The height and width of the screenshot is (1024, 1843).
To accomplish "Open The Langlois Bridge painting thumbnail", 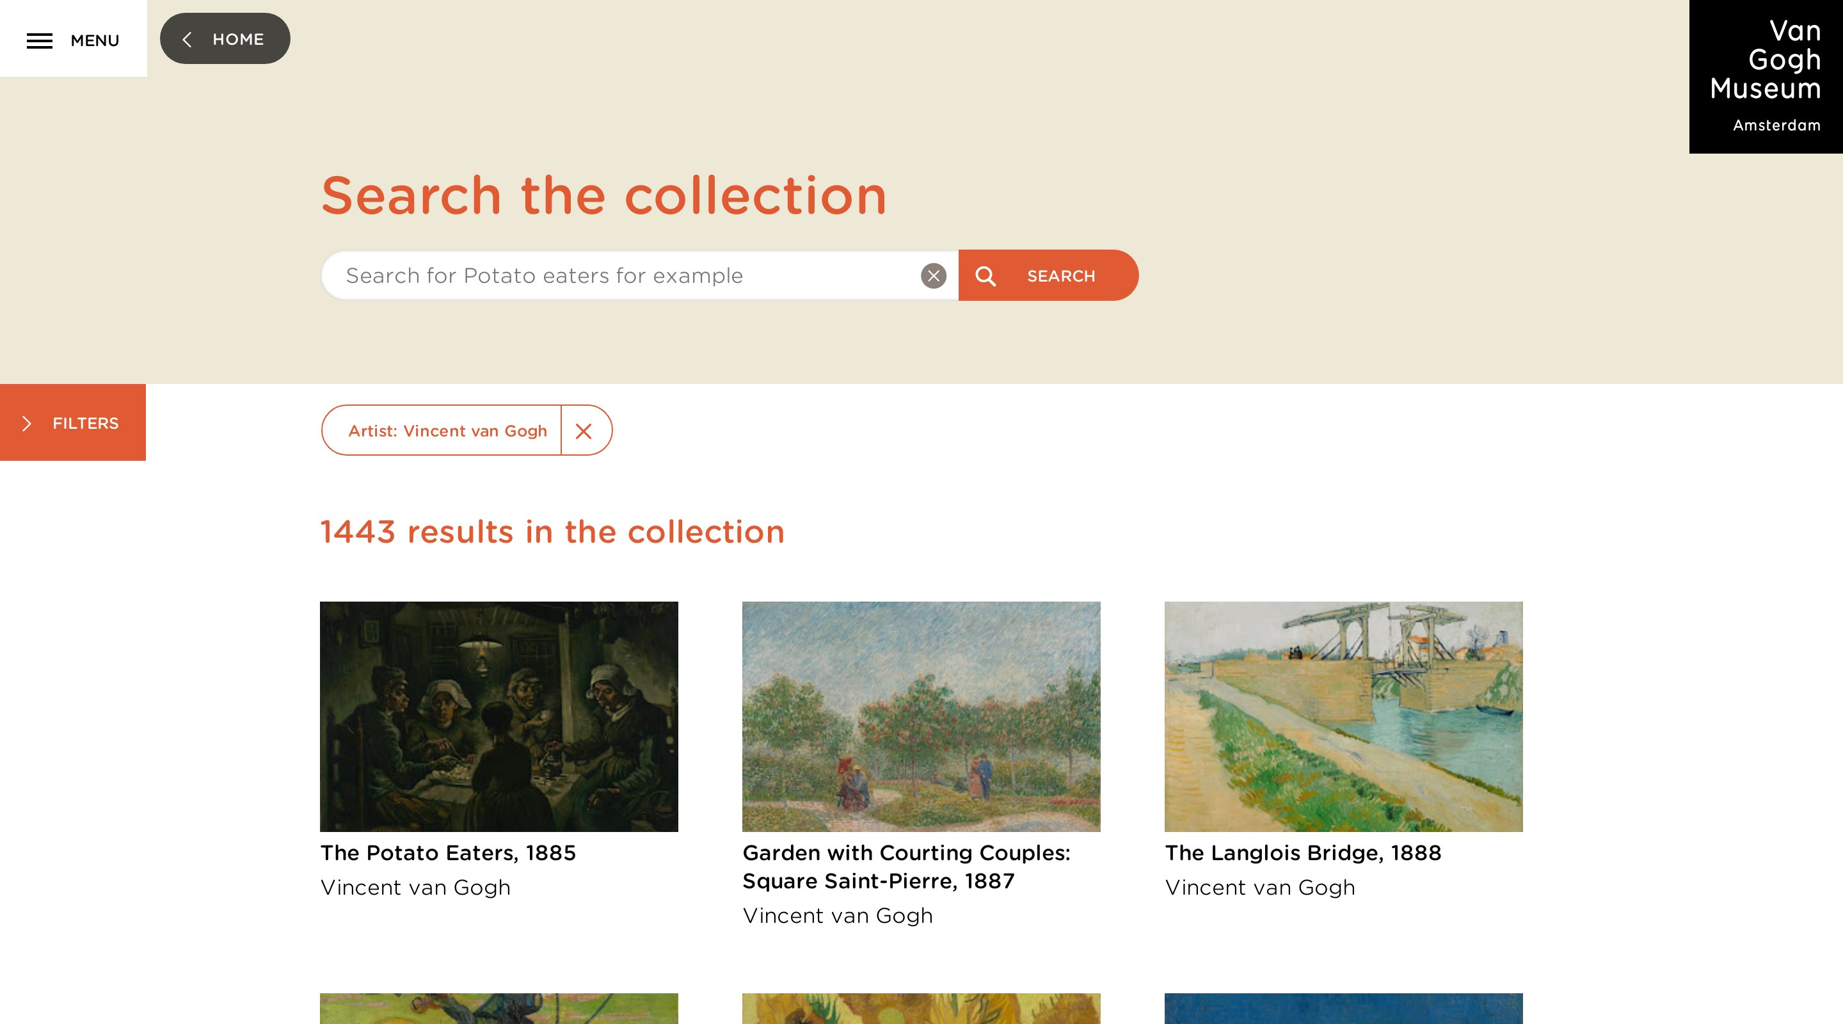I will [1343, 716].
